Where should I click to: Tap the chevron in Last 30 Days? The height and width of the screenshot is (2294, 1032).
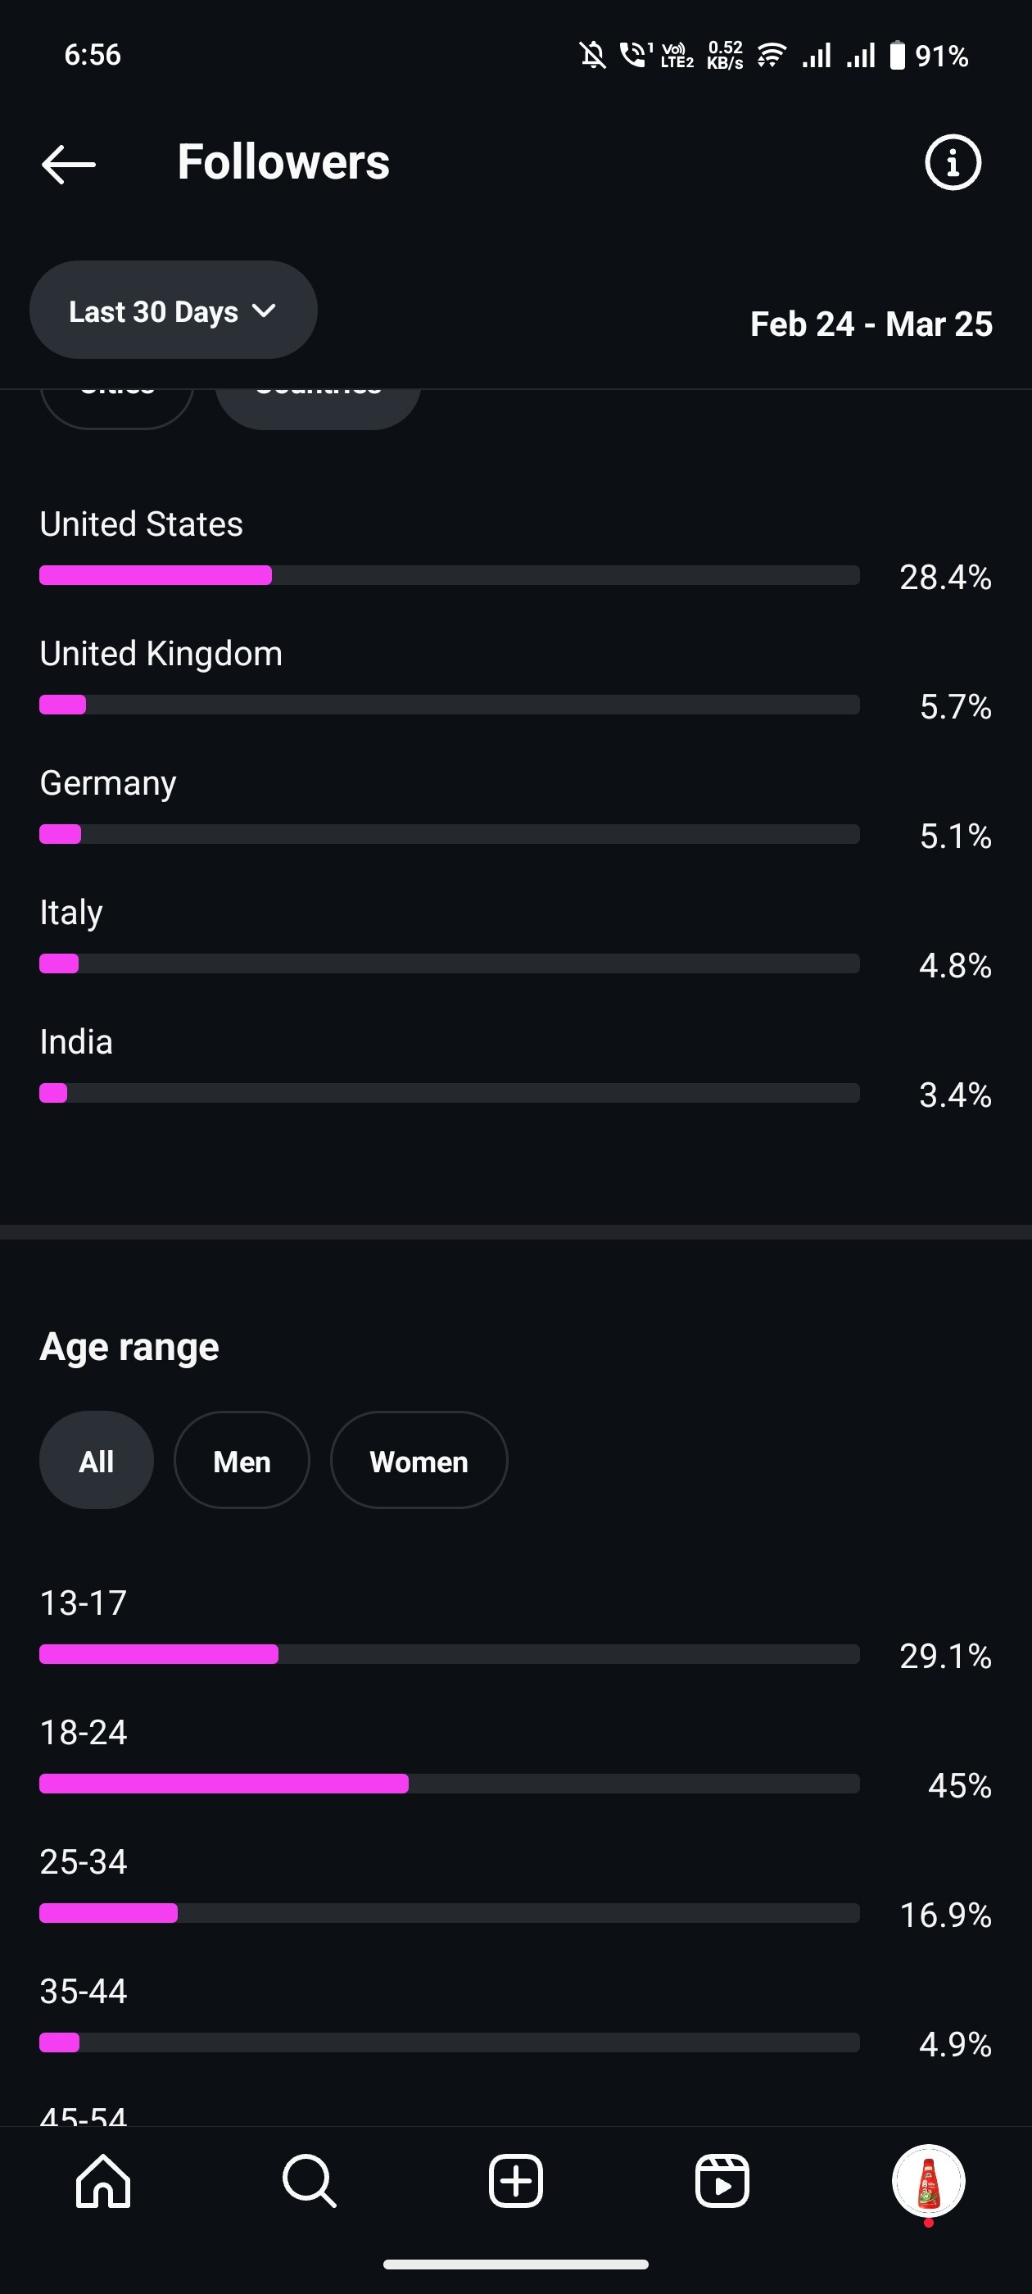[x=264, y=311]
